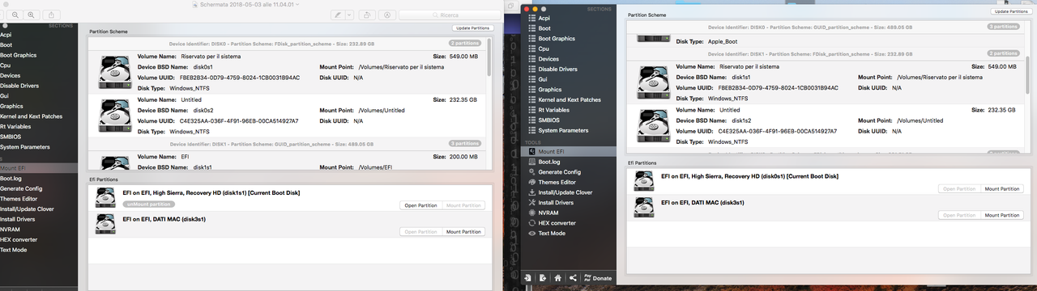Mount disk0s1 EFI partition in Clover Configurator
1037x291 pixels.
pos(1002,188)
